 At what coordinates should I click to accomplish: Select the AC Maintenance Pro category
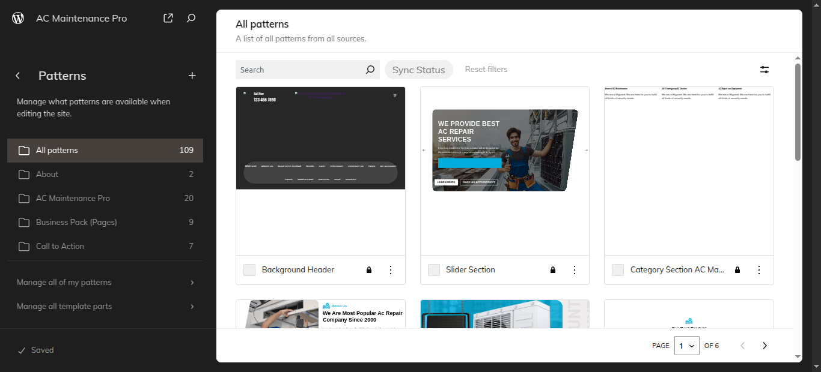point(105,199)
